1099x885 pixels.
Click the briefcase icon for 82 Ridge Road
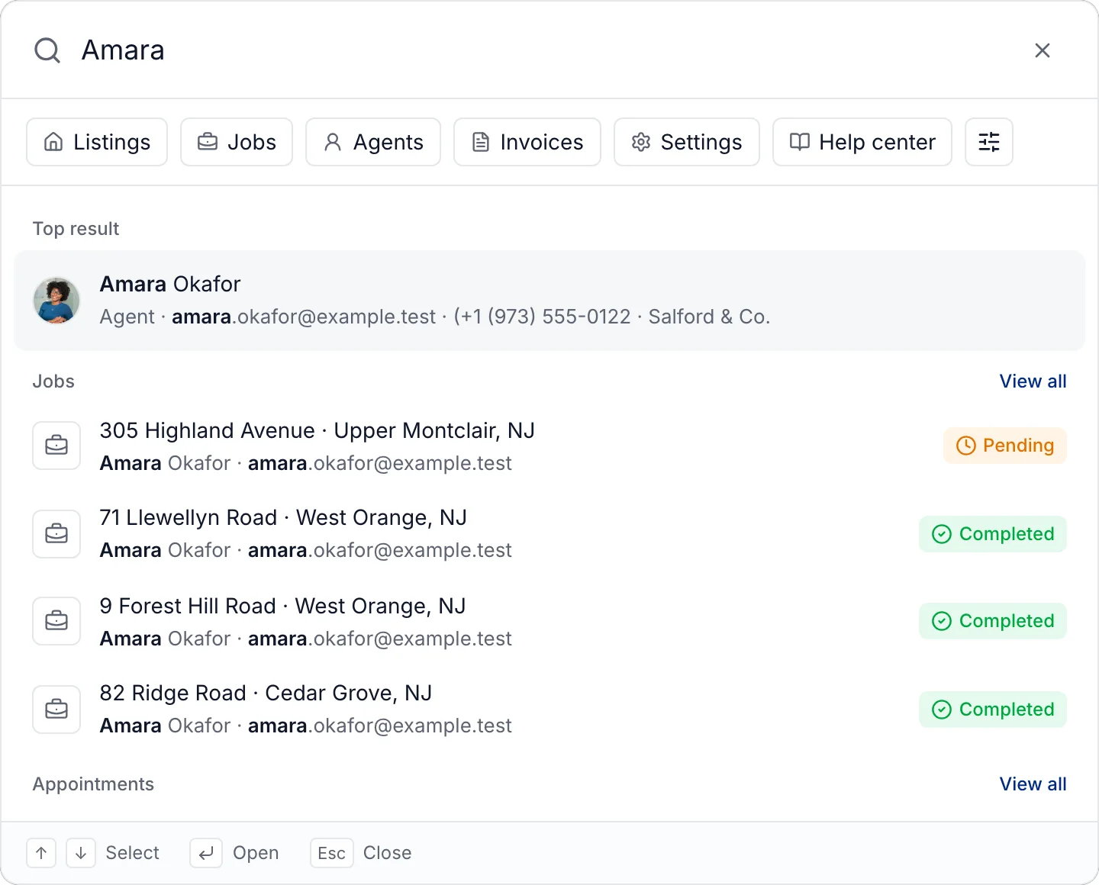[x=56, y=710]
